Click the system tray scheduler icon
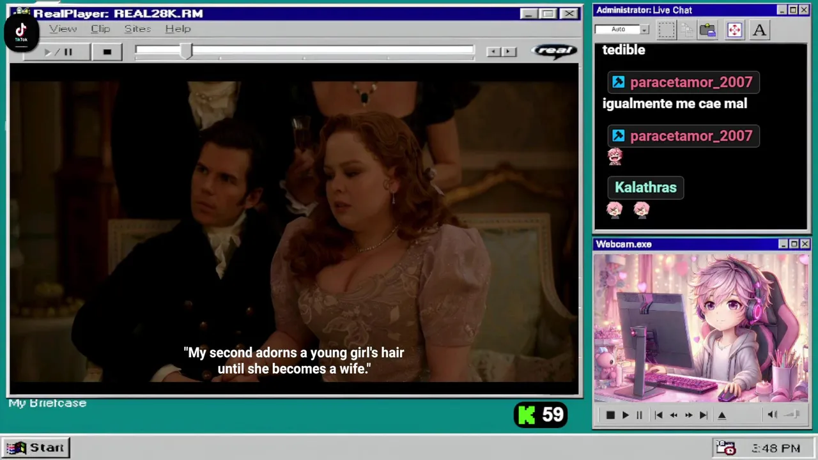 coord(725,448)
